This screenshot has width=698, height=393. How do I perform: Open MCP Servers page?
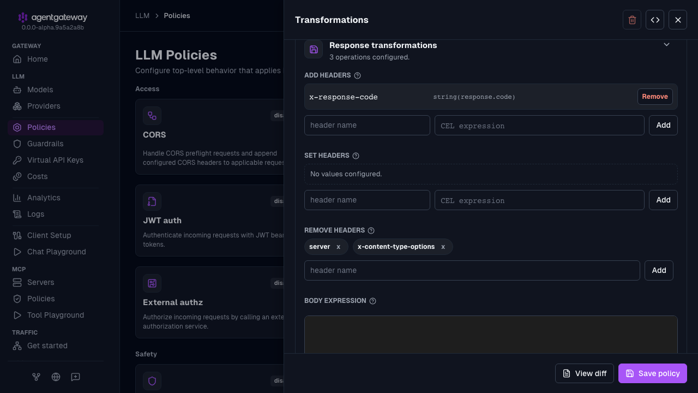56,282
